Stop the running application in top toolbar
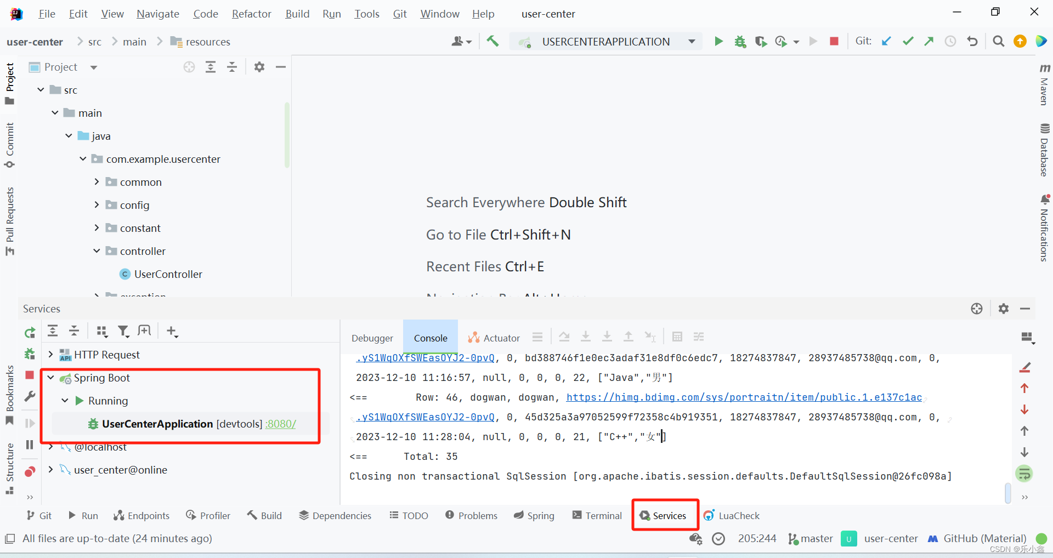Viewport: 1053px width, 558px height. tap(834, 41)
